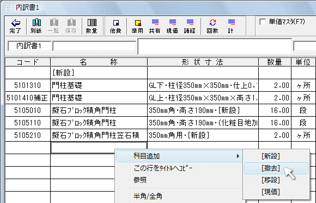Image resolution: width=316 pixels, height=203 pixels.
Task: Click the large empty description field
Action: 215,47
